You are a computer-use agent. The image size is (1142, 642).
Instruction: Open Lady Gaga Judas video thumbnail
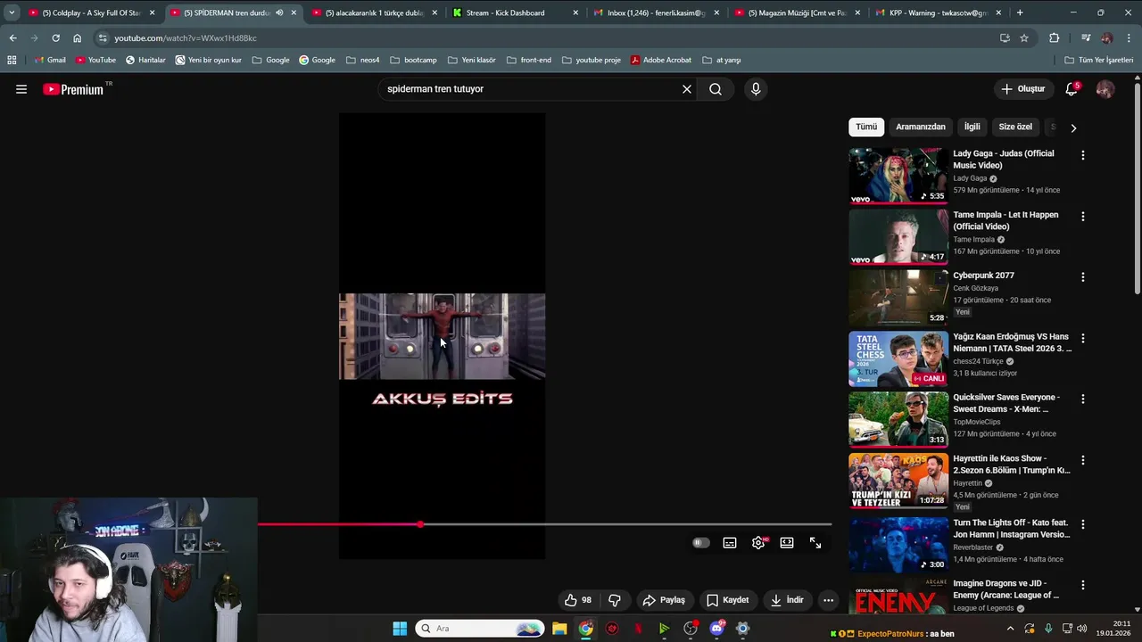(898, 176)
